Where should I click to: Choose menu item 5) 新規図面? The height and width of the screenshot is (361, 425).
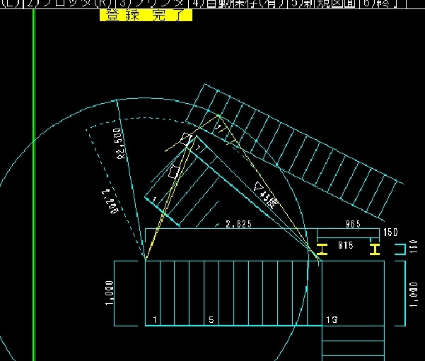tap(322, 4)
